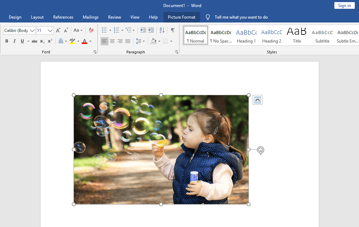Click the Sort (A-Z) icon
Image resolution: width=359 pixels, height=227 pixels.
[x=162, y=30]
